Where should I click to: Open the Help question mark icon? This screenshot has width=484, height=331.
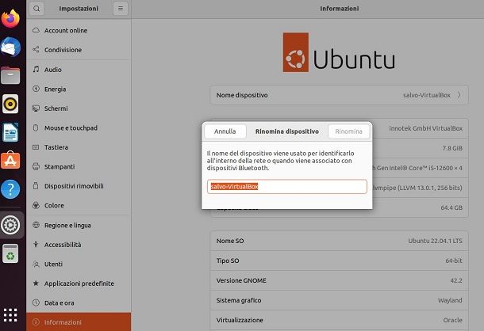point(10,189)
